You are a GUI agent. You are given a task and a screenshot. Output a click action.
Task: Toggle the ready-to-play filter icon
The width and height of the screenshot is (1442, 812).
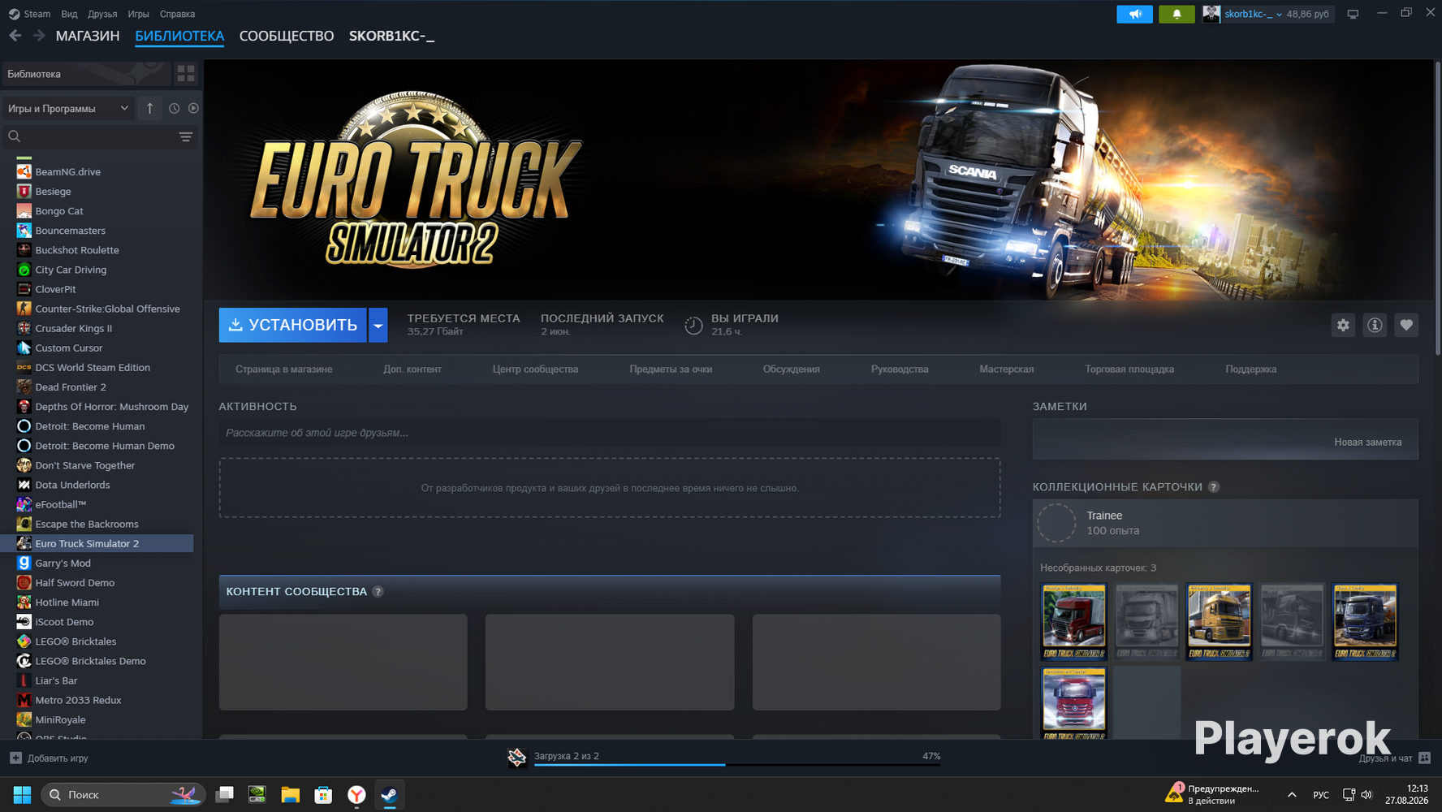click(193, 108)
